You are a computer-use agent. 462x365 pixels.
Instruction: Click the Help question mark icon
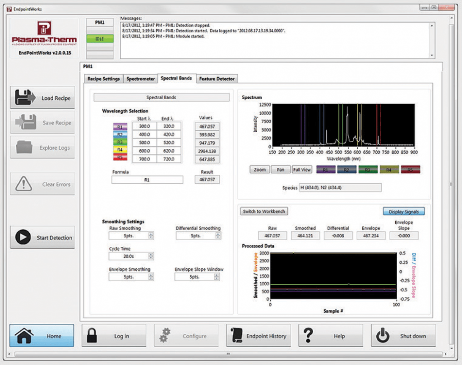(x=309, y=336)
